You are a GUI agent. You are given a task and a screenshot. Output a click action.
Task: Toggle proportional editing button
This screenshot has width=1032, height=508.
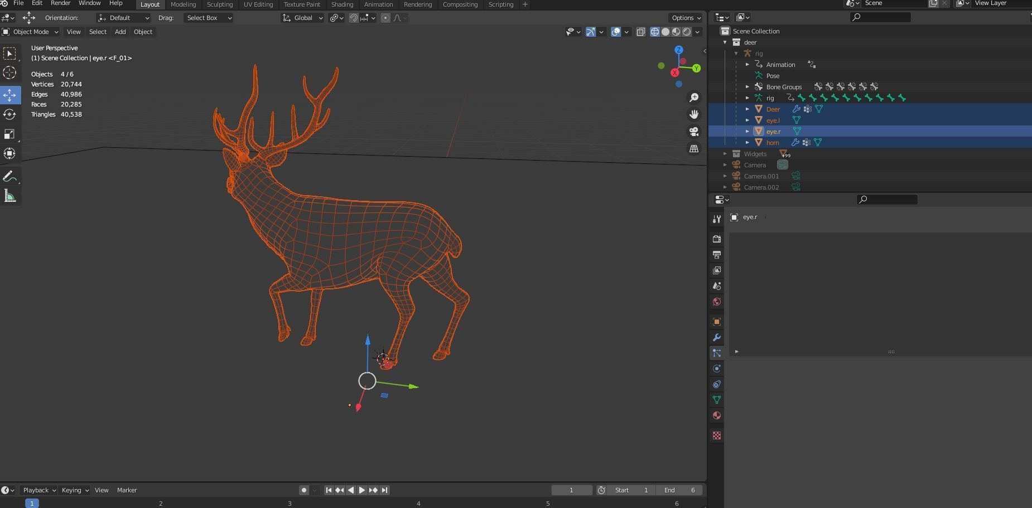pyautogui.click(x=385, y=18)
